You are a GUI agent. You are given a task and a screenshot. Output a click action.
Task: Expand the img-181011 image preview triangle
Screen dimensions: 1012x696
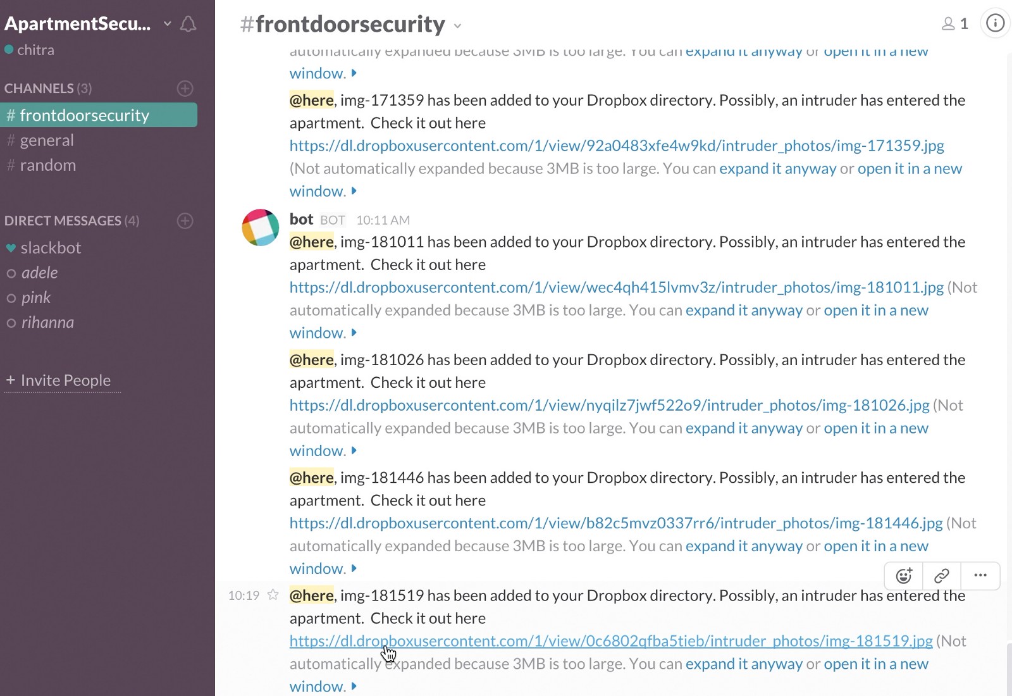click(354, 333)
